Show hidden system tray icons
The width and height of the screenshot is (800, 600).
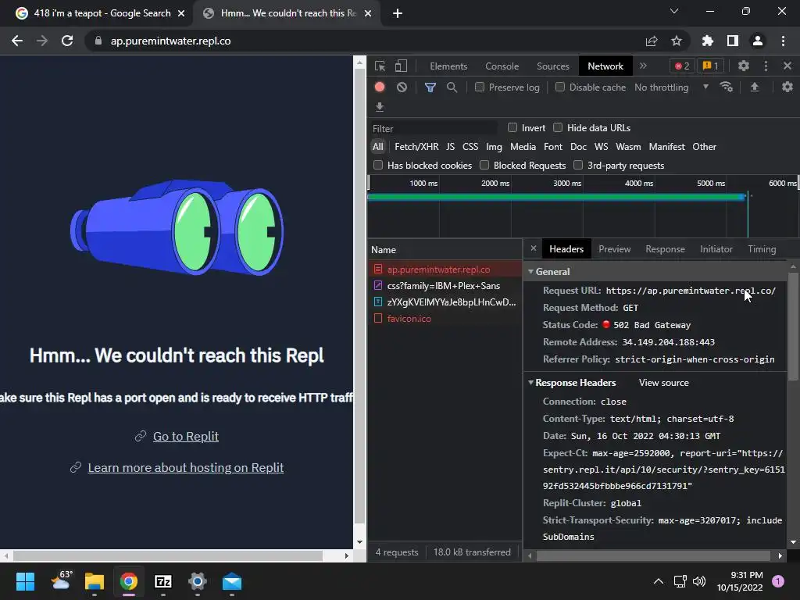tap(658, 581)
